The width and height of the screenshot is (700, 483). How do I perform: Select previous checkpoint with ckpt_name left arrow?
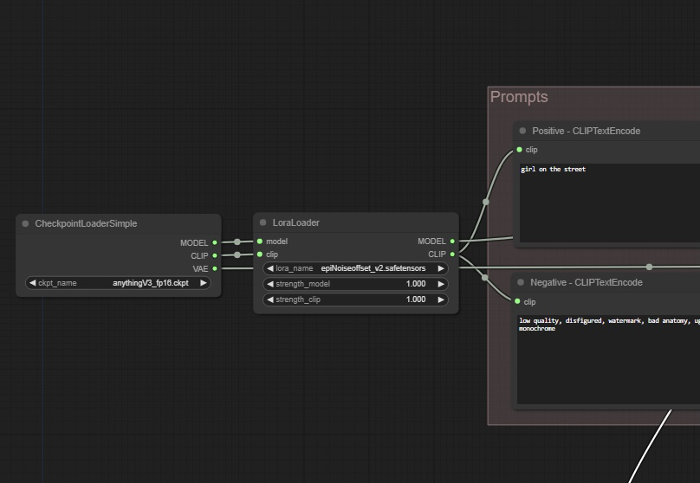point(32,283)
